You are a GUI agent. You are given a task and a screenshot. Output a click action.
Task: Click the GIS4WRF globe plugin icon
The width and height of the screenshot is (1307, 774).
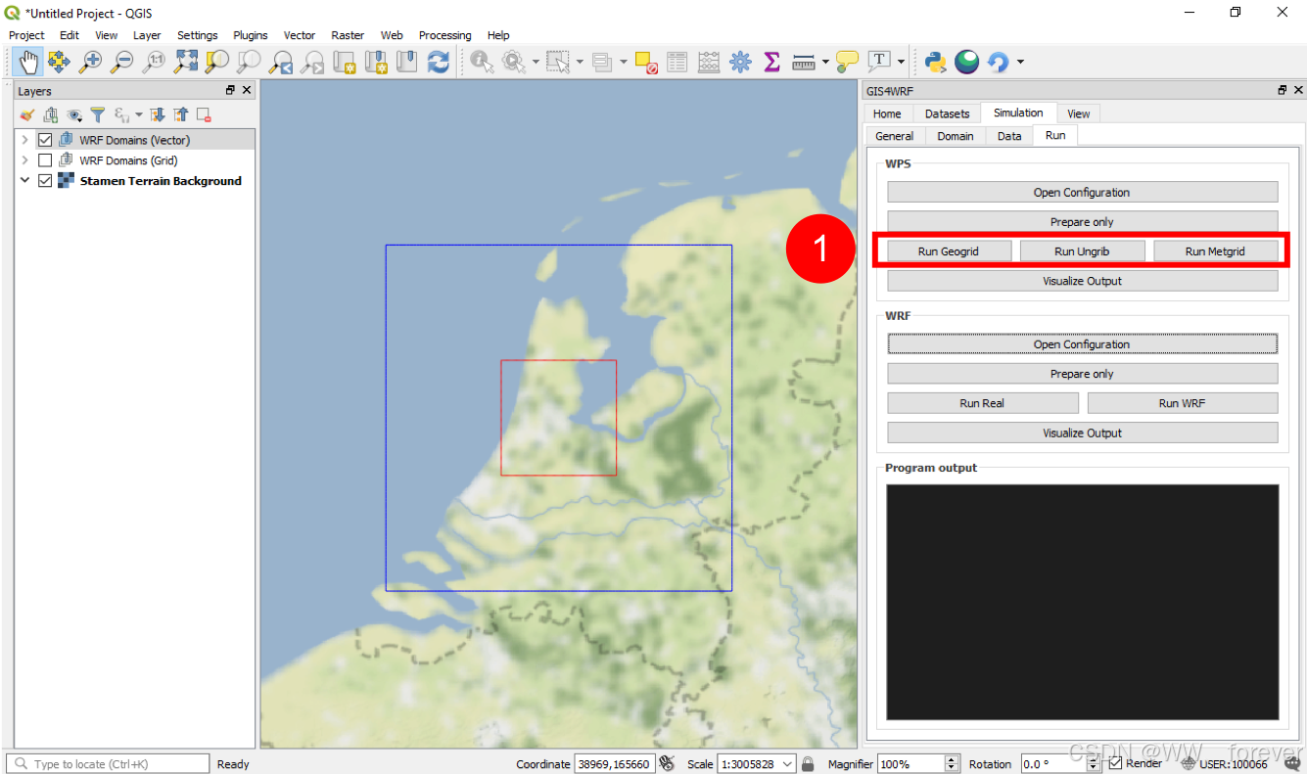967,62
